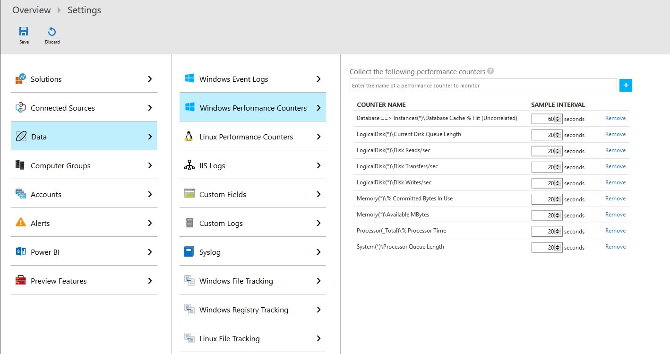This screenshot has width=670, height=354.
Task: Click the Alerts warning triangle icon
Action: pyautogui.click(x=20, y=222)
